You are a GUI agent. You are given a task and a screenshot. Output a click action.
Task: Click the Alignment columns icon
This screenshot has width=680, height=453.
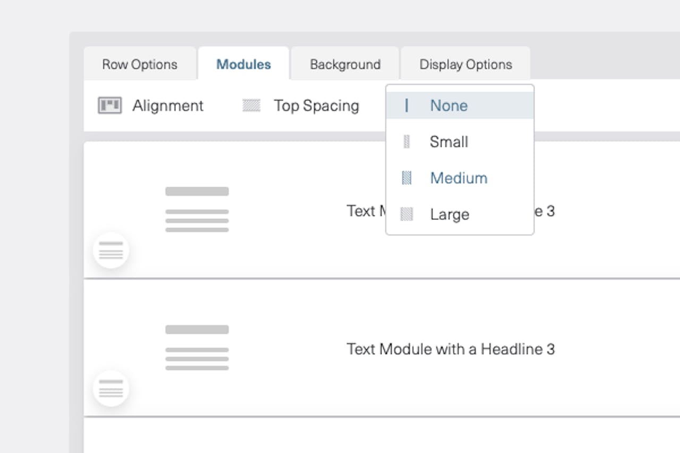pyautogui.click(x=110, y=106)
